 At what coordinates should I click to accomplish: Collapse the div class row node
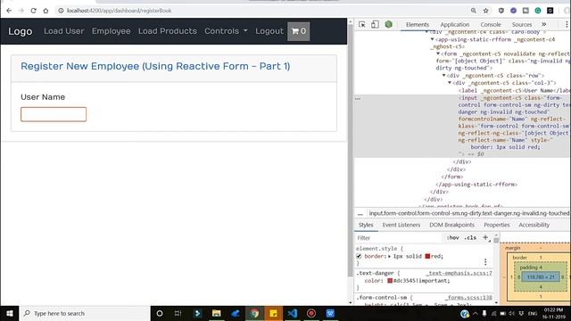pyautogui.click(x=444, y=75)
